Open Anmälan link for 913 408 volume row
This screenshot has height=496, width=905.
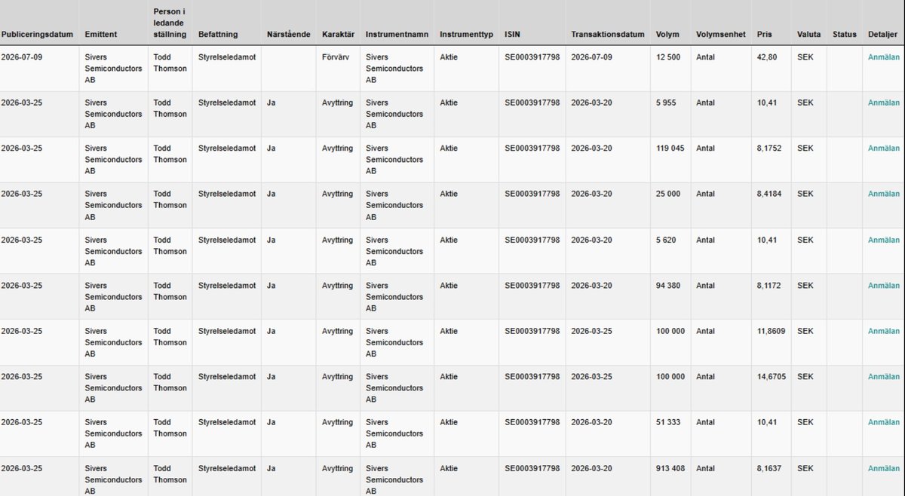883,468
